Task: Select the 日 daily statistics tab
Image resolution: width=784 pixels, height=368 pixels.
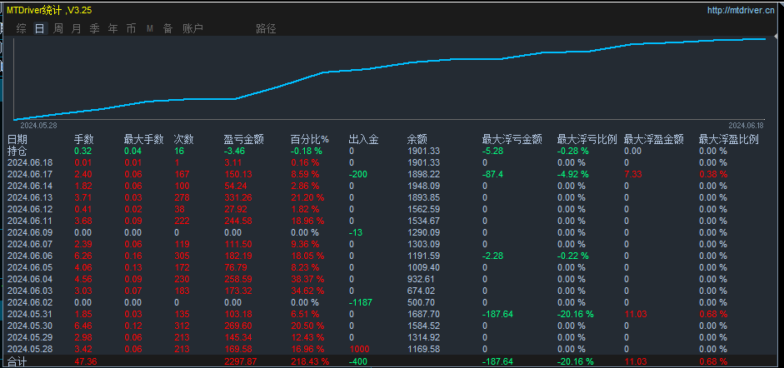Action: pyautogui.click(x=39, y=28)
